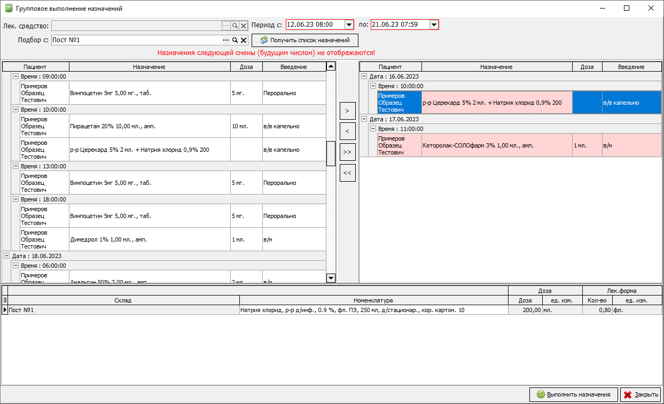Open ellipsis selector for Подбор с field
The width and height of the screenshot is (664, 404).
click(225, 40)
